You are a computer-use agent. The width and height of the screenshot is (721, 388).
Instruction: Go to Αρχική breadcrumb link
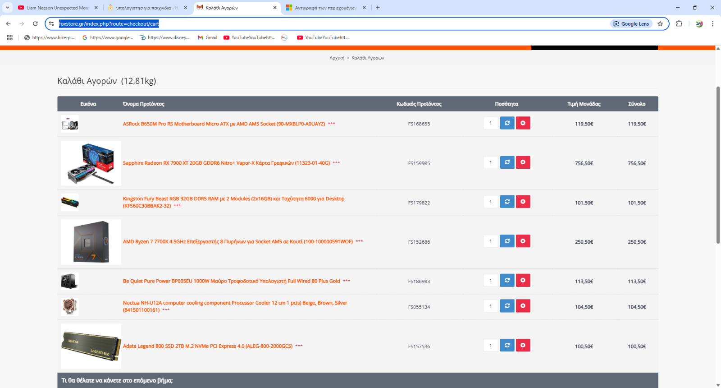point(337,58)
